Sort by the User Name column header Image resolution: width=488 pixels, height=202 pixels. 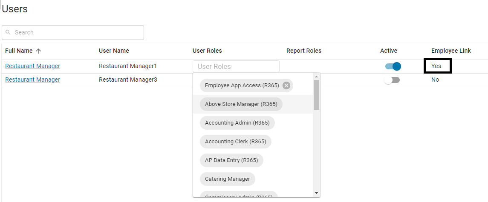(x=114, y=51)
